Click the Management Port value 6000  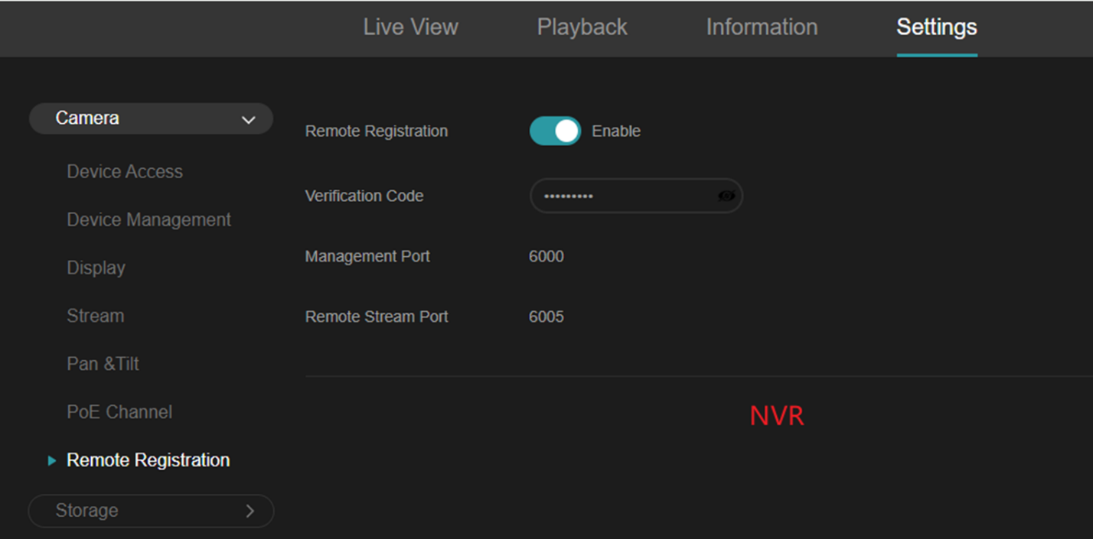pos(546,257)
